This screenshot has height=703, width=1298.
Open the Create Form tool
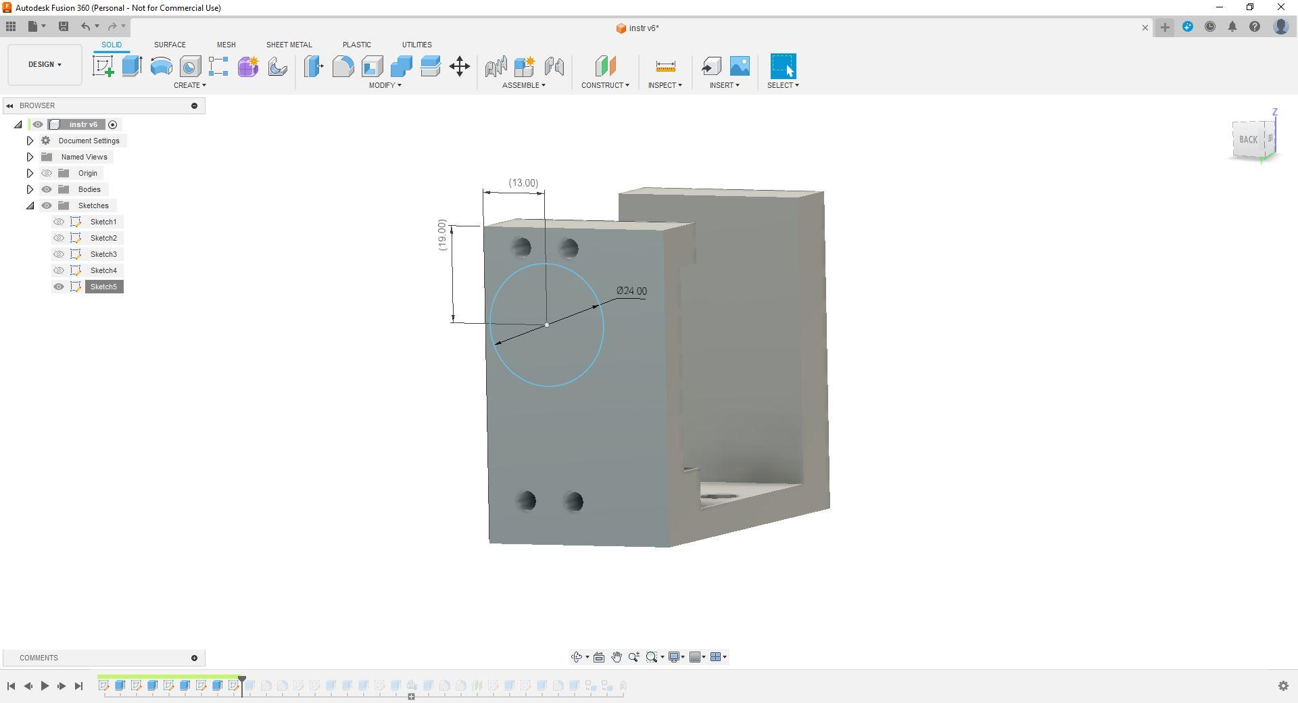point(248,66)
